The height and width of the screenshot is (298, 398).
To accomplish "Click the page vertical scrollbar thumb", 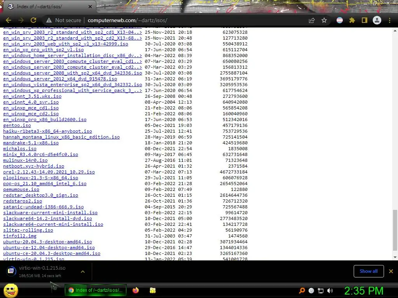I will tap(395, 230).
